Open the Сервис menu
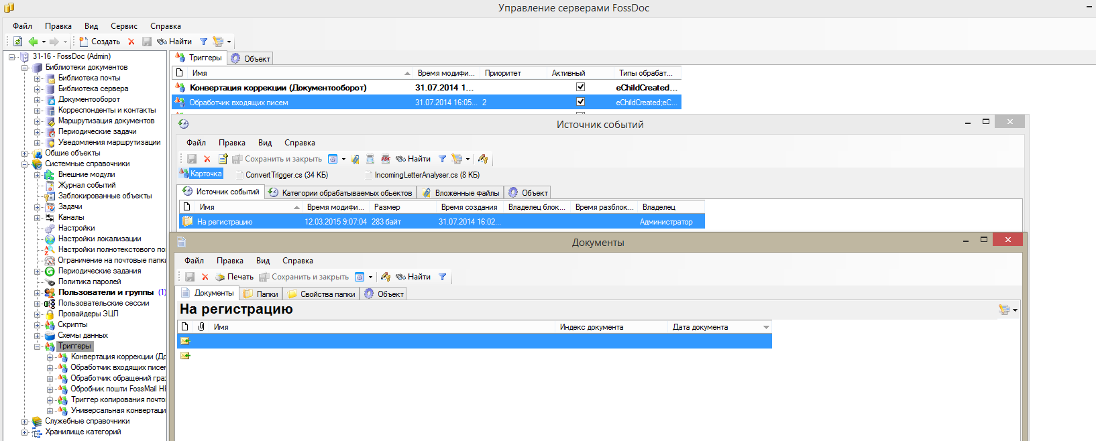 pos(123,26)
